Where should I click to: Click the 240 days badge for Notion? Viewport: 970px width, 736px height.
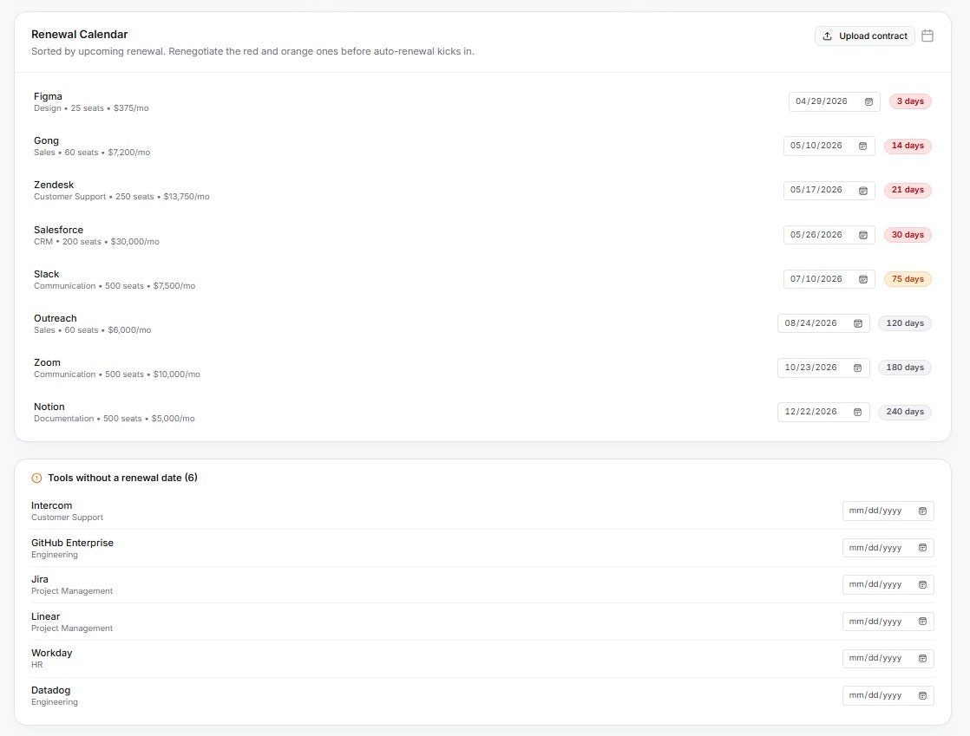905,412
